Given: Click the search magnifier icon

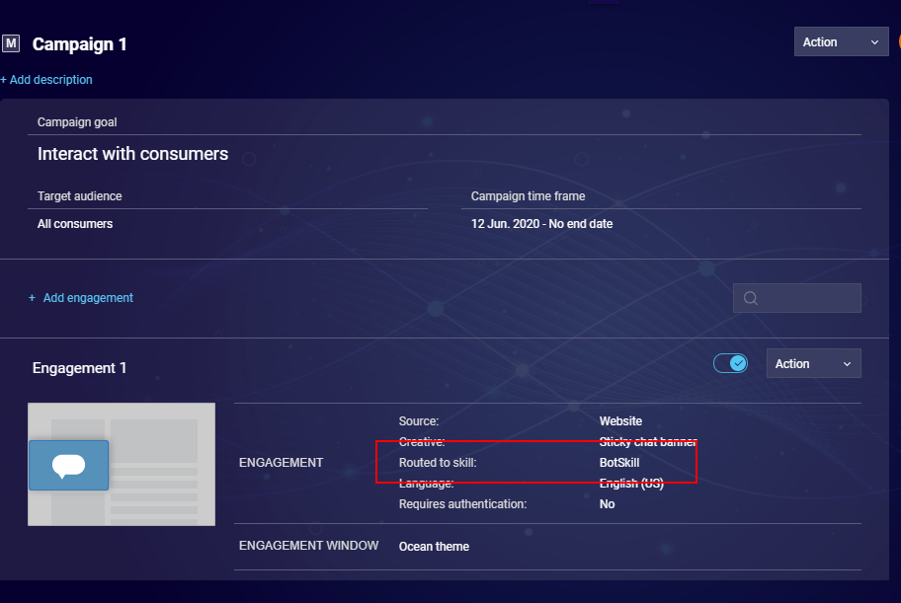Looking at the screenshot, I should point(751,298).
